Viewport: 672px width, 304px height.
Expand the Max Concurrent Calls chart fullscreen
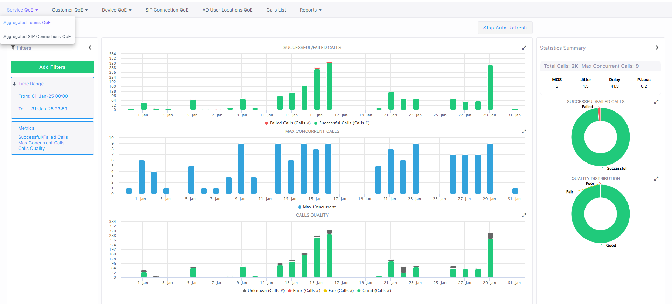tap(524, 132)
